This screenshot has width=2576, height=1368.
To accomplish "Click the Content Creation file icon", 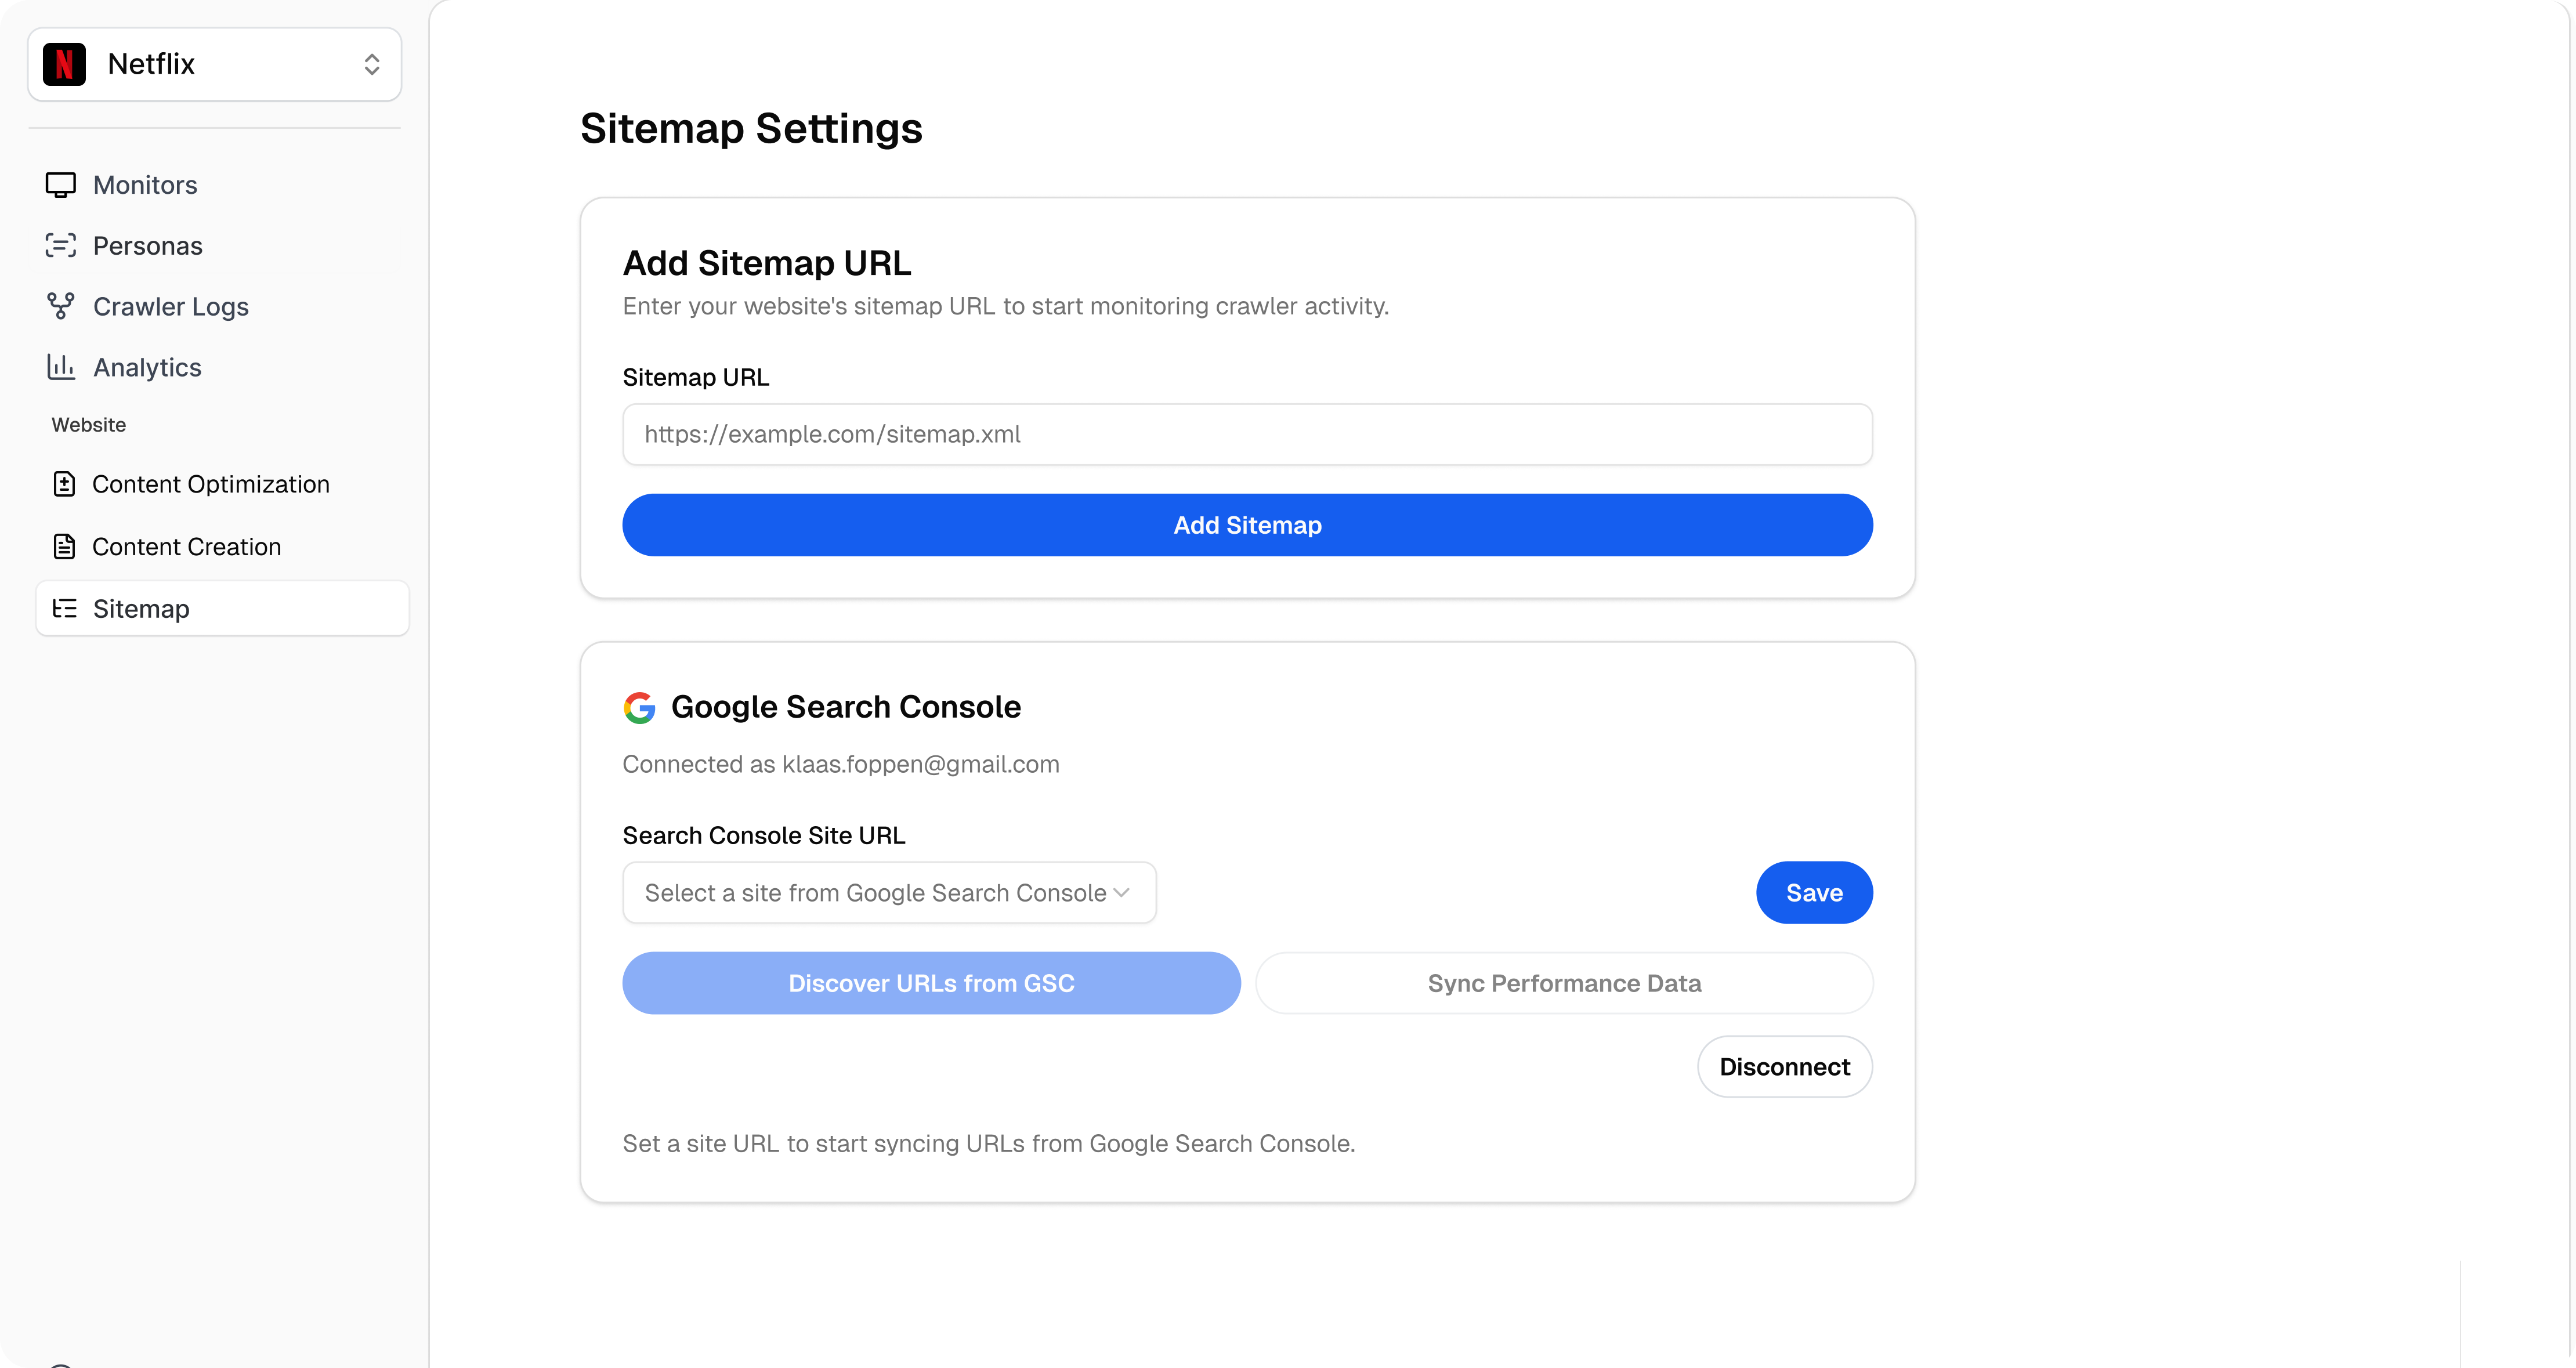I will pyautogui.click(x=64, y=547).
